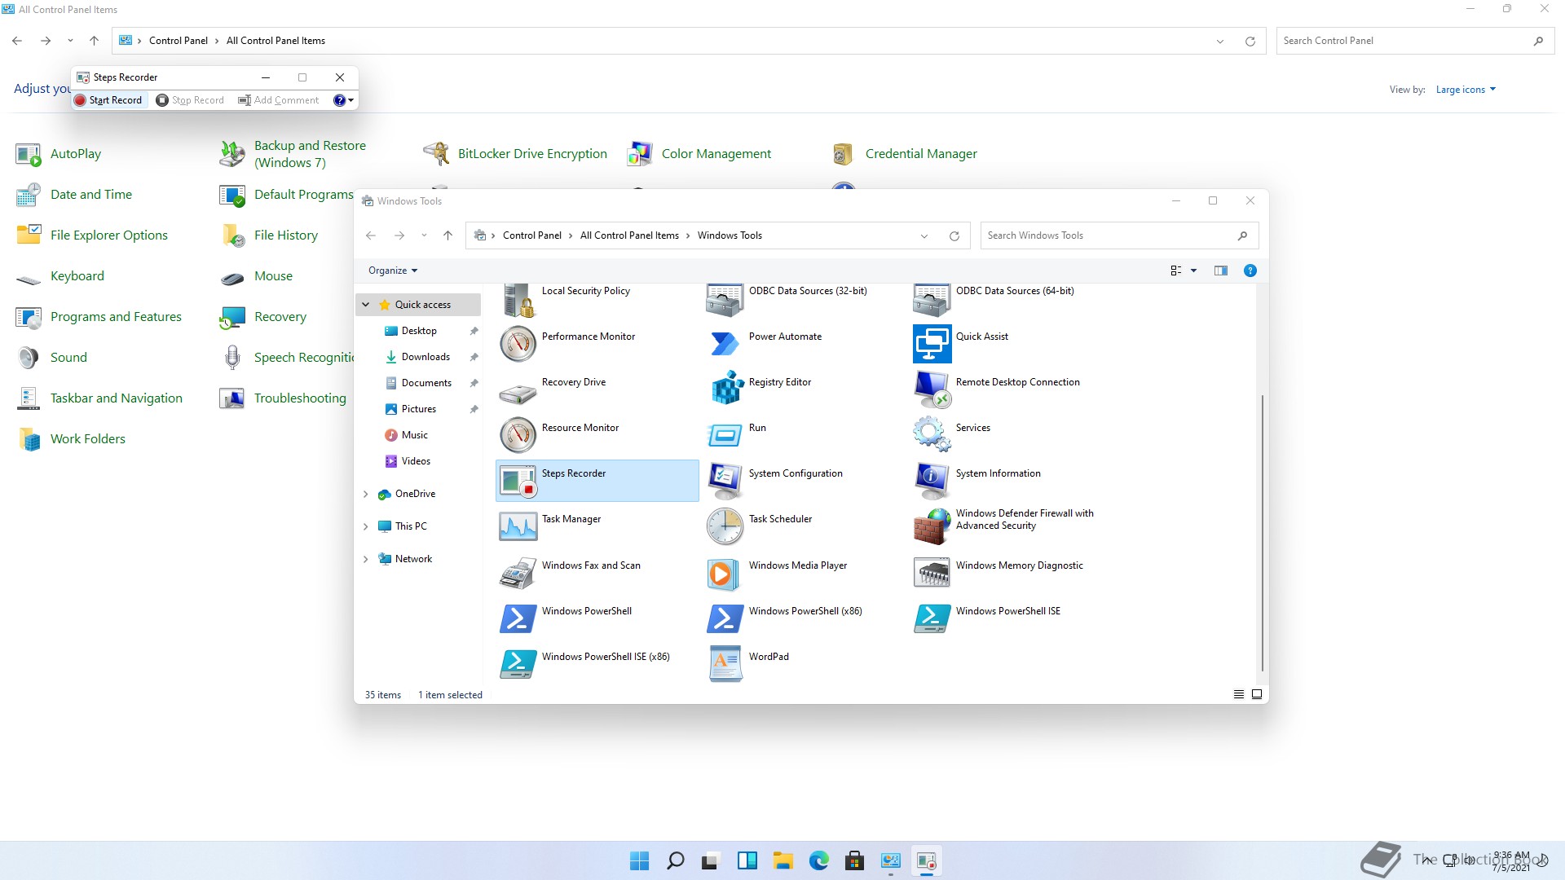Click the Run icon
Screen dimensions: 1565x880
coord(725,435)
